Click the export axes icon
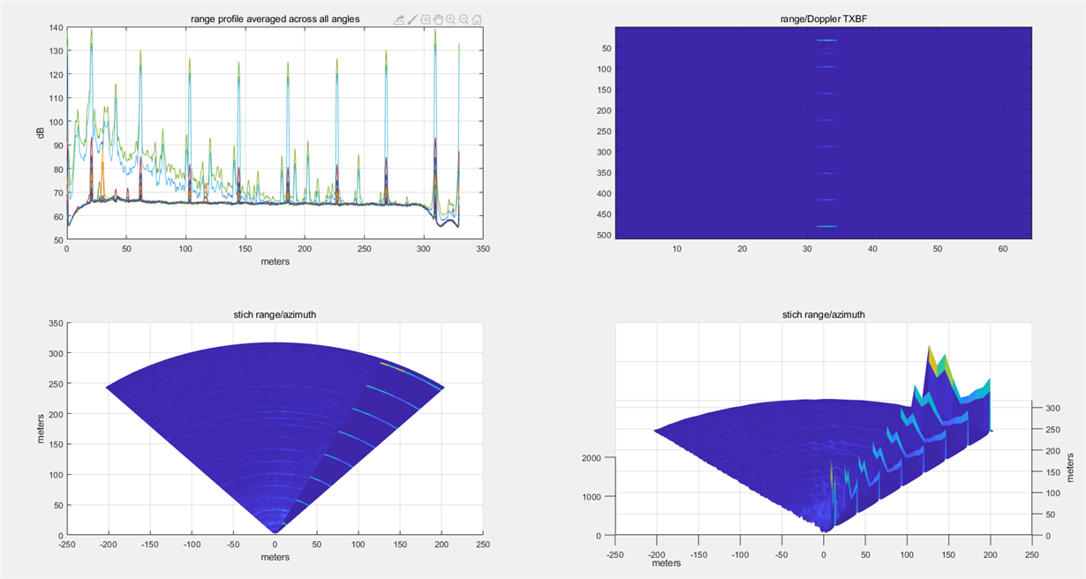 (x=399, y=19)
